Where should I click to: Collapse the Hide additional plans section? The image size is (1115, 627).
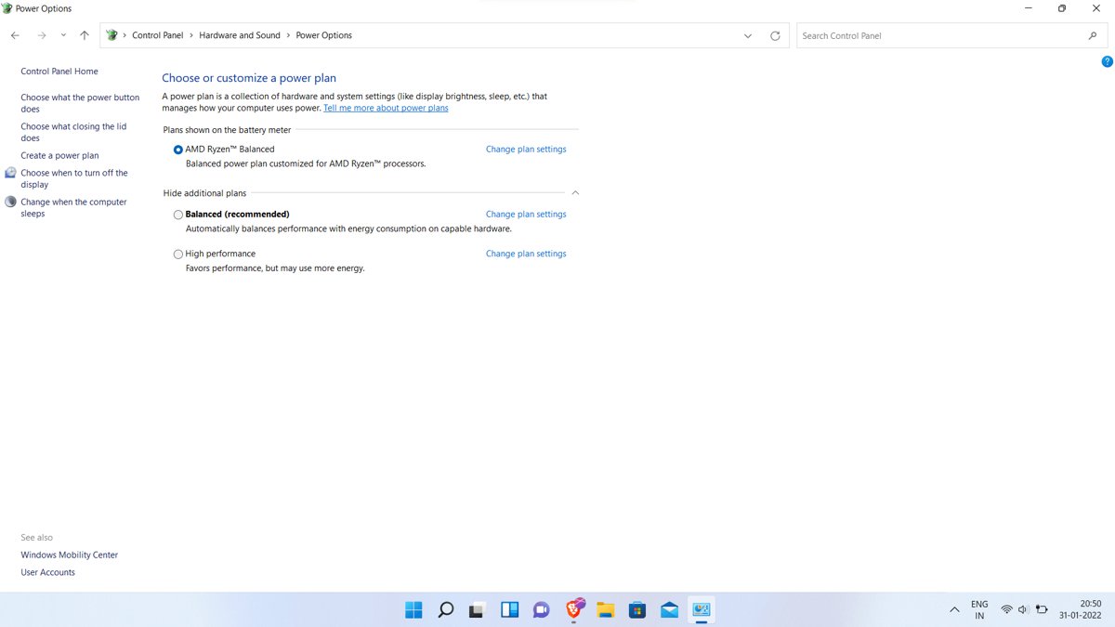[x=575, y=192]
